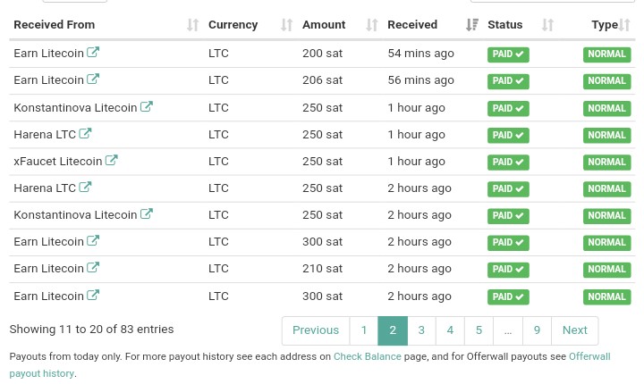Select page 1 in pagination
Image resolution: width=644 pixels, height=384 pixels.
point(364,330)
